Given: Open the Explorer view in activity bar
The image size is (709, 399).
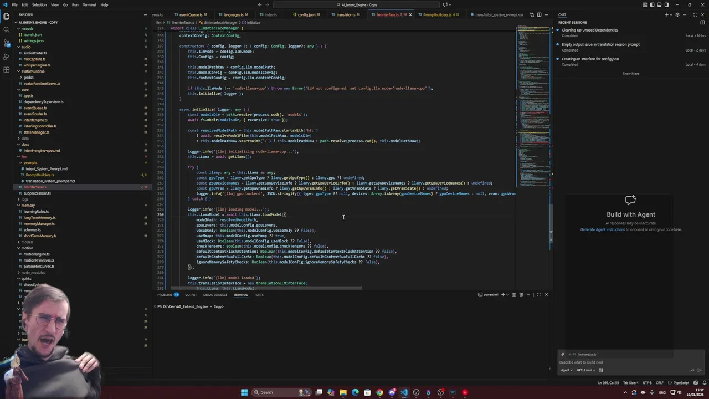Looking at the screenshot, I should tap(6, 16).
